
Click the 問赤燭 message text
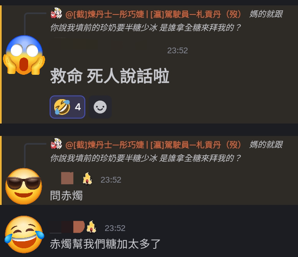click(66, 195)
